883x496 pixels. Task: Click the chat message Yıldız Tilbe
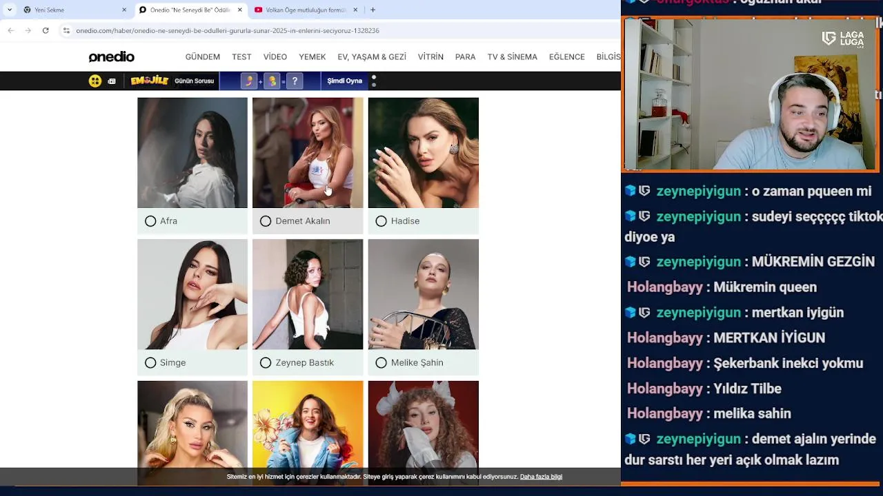[x=748, y=389]
